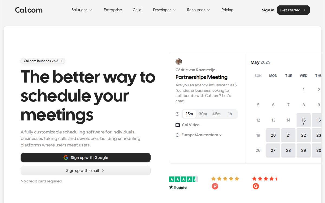Open the Europe/Amsterdam timezone selector

click(201, 135)
